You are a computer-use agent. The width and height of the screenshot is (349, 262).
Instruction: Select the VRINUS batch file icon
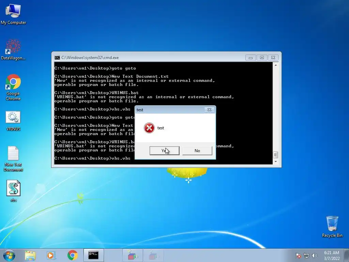tap(13, 121)
